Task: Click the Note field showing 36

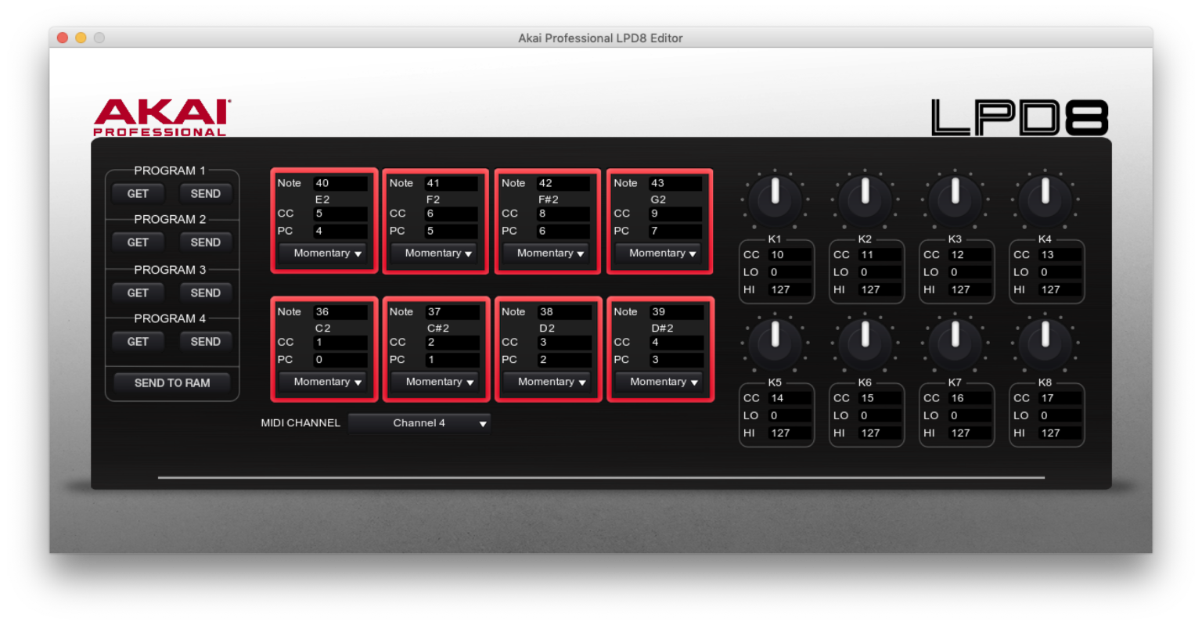Action: click(340, 312)
